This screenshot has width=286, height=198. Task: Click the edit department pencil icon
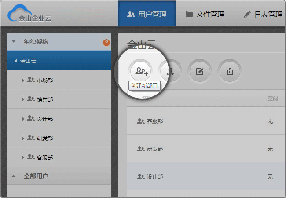200,71
